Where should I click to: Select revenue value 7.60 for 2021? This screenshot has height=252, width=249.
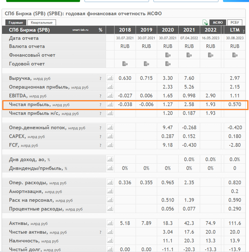click(189, 78)
